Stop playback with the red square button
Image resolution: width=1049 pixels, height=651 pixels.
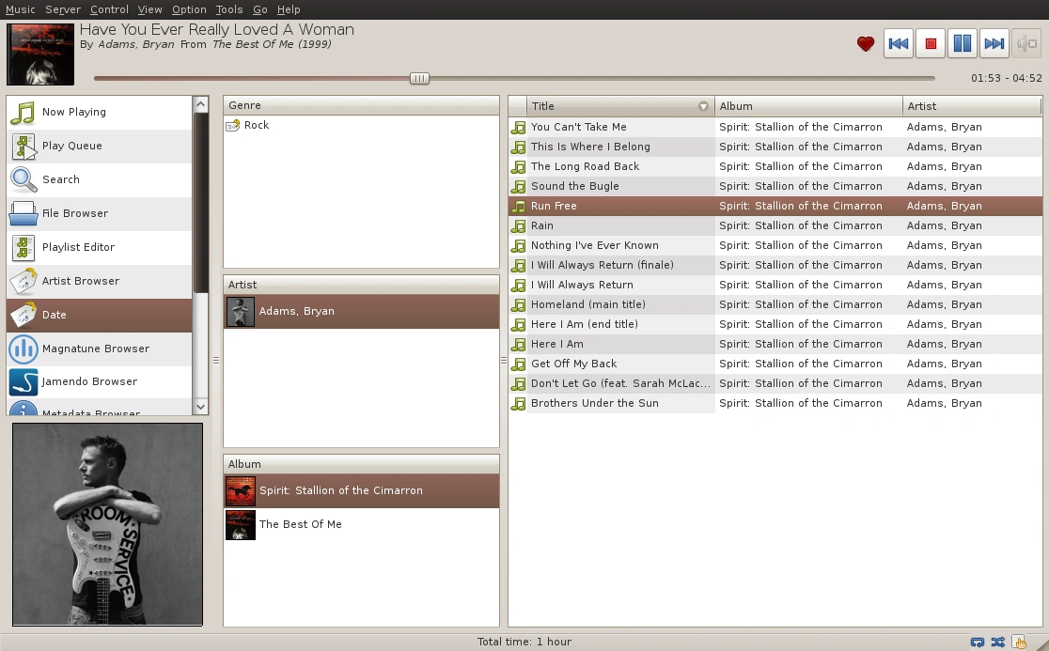930,44
